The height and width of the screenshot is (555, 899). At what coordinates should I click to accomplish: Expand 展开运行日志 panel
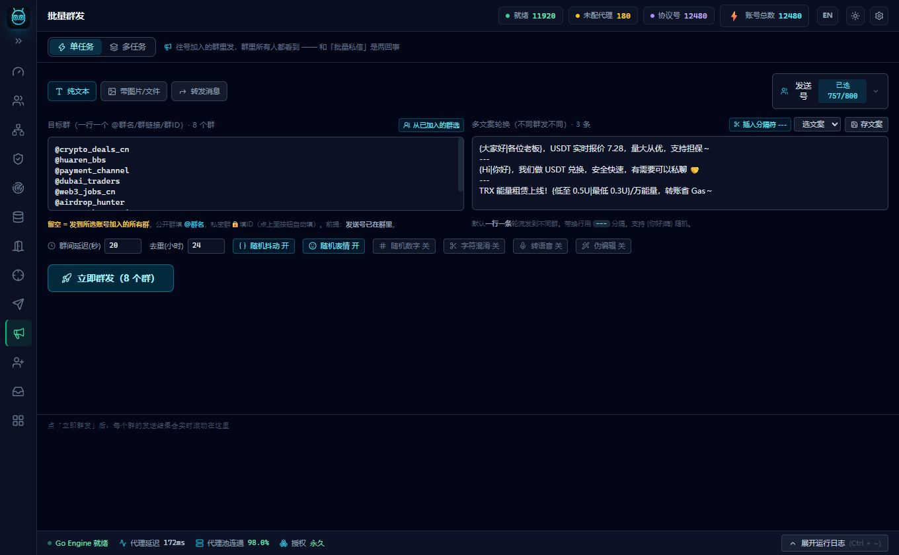(835, 543)
